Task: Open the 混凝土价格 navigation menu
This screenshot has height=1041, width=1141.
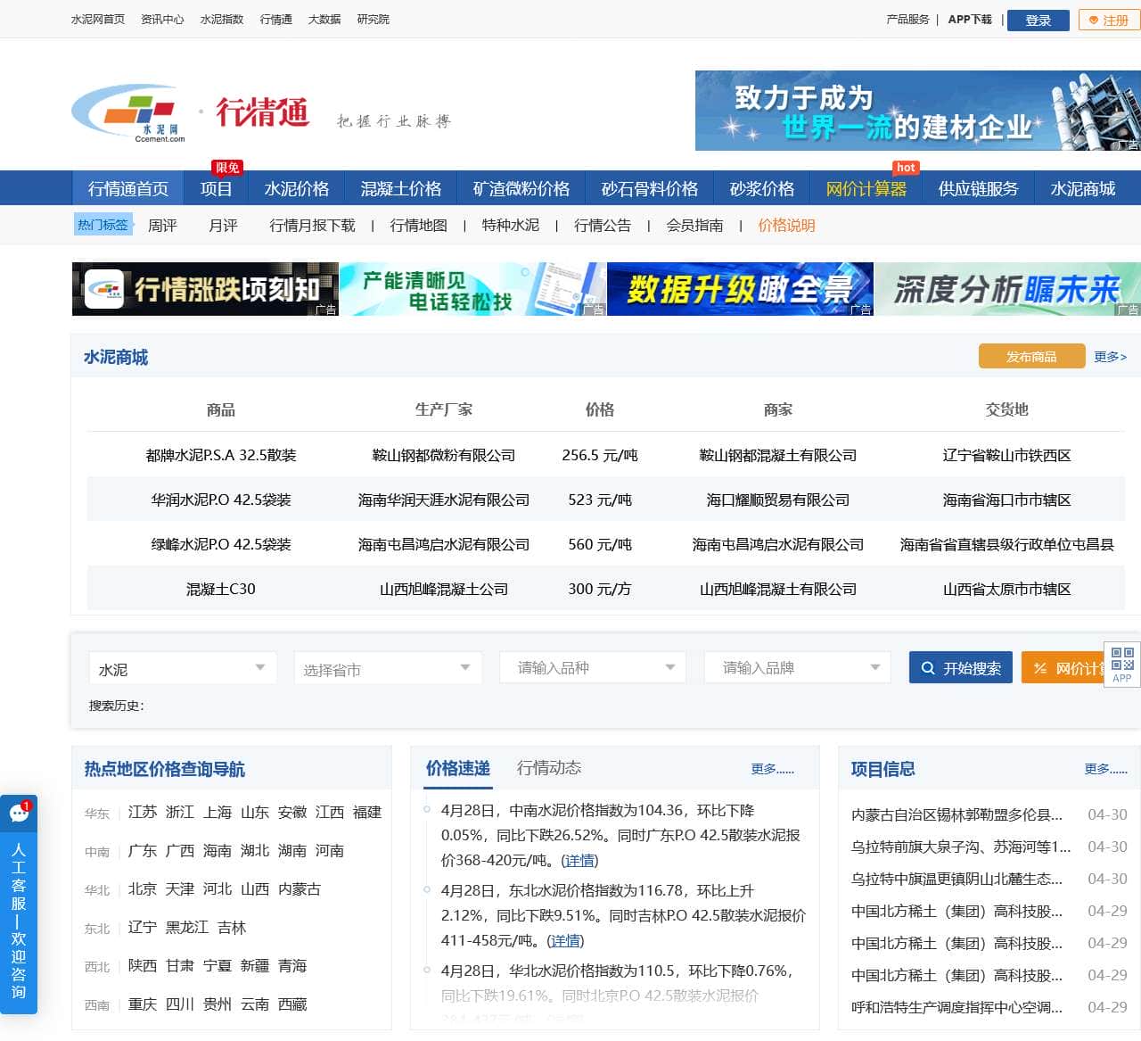Action: [400, 187]
